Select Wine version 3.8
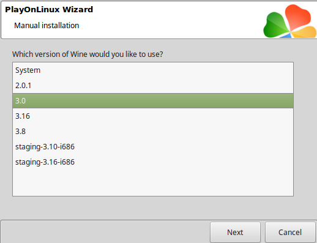This screenshot has width=317, height=243. 153,132
